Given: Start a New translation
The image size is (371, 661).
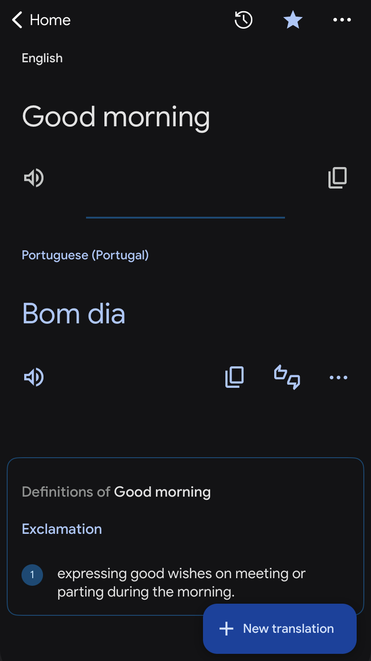Looking at the screenshot, I should [x=280, y=628].
